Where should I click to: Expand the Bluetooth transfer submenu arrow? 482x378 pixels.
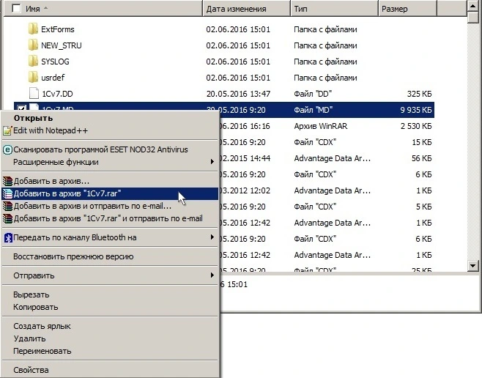pos(213,237)
